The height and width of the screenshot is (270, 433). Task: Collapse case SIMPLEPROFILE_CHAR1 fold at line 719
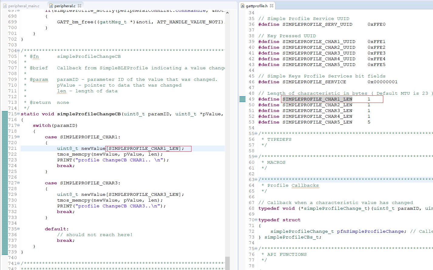pos(19,137)
